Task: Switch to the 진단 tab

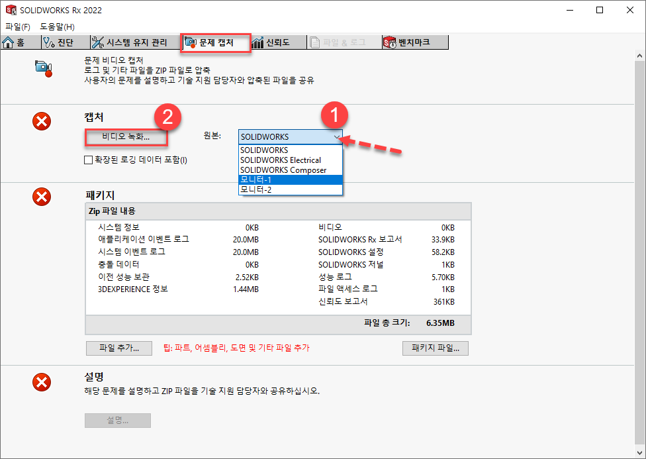Action: (66, 42)
